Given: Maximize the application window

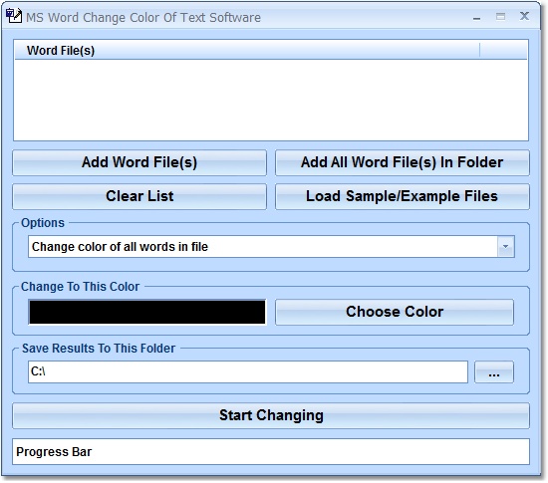Looking at the screenshot, I should 500,16.
